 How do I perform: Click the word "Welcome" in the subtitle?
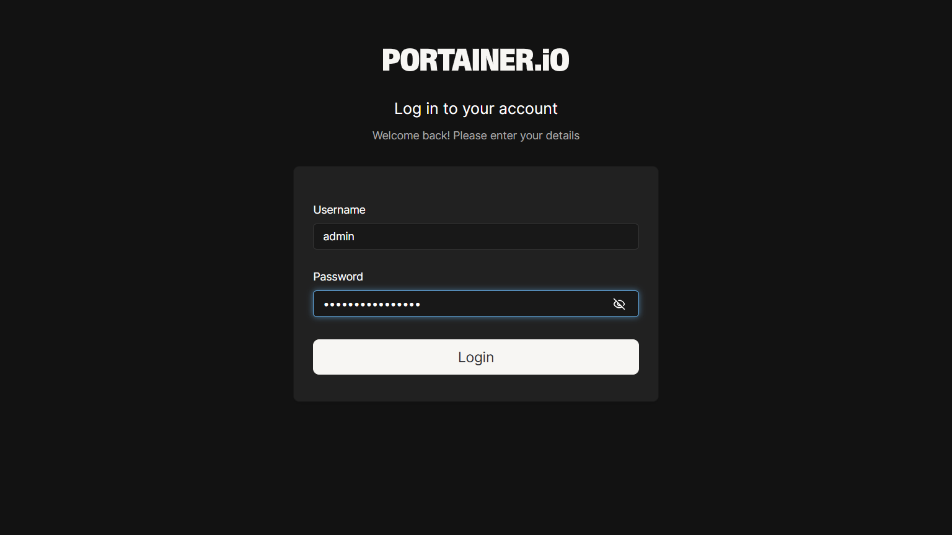395,136
